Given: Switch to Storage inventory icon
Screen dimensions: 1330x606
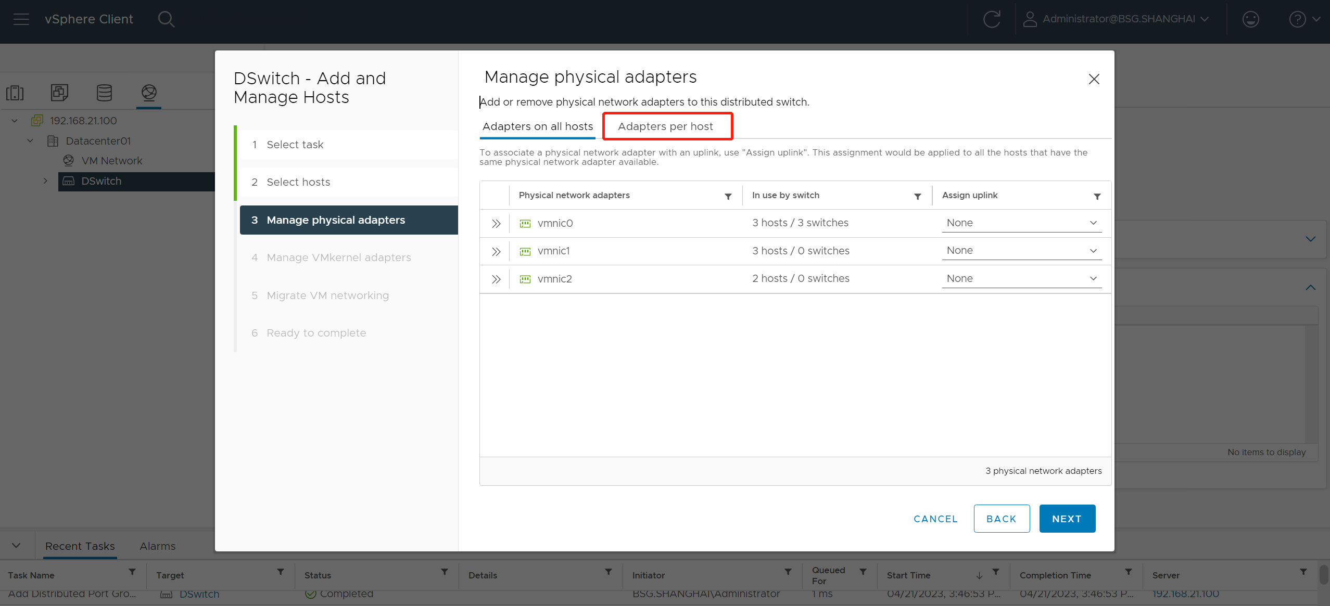Looking at the screenshot, I should tap(104, 93).
